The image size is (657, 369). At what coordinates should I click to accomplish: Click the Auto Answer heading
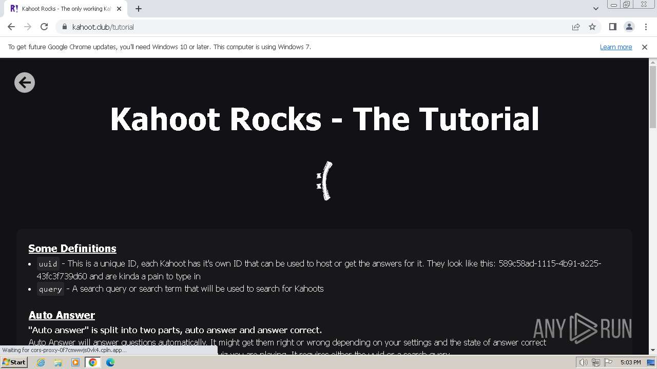pos(62,315)
